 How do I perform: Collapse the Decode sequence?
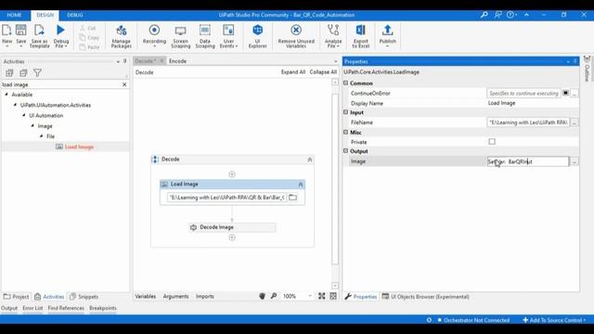tap(309, 160)
